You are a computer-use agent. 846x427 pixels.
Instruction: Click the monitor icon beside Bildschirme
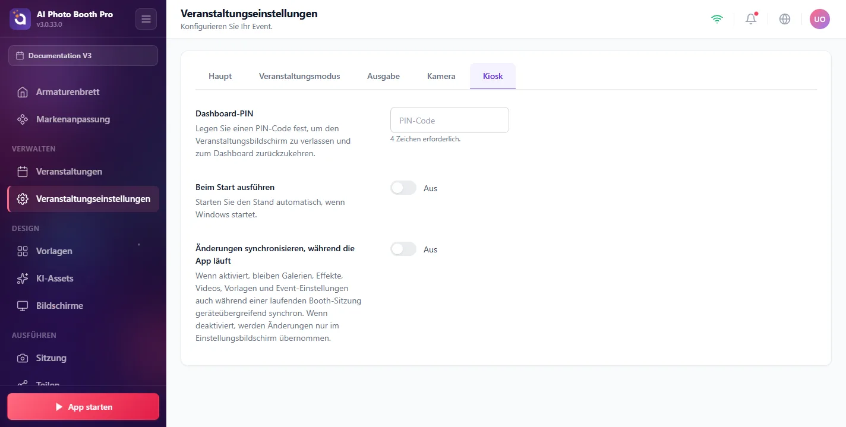pyautogui.click(x=23, y=306)
